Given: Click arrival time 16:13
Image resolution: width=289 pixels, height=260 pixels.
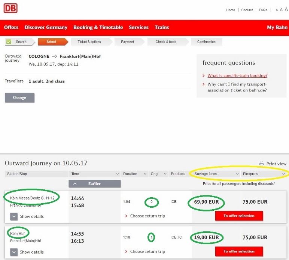Looking at the screenshot, I should (77, 241).
